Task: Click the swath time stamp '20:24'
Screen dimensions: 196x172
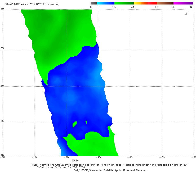Action: tap(75, 161)
